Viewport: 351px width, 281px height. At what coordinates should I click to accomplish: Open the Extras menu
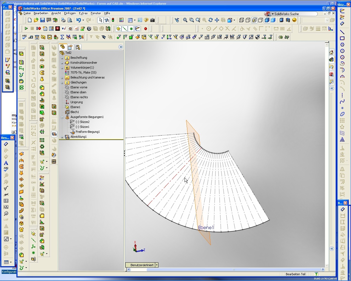83,13
